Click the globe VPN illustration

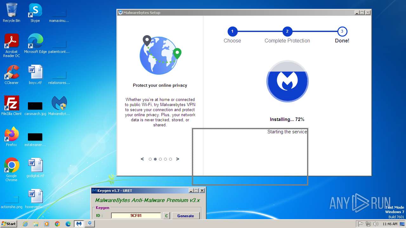click(x=160, y=55)
